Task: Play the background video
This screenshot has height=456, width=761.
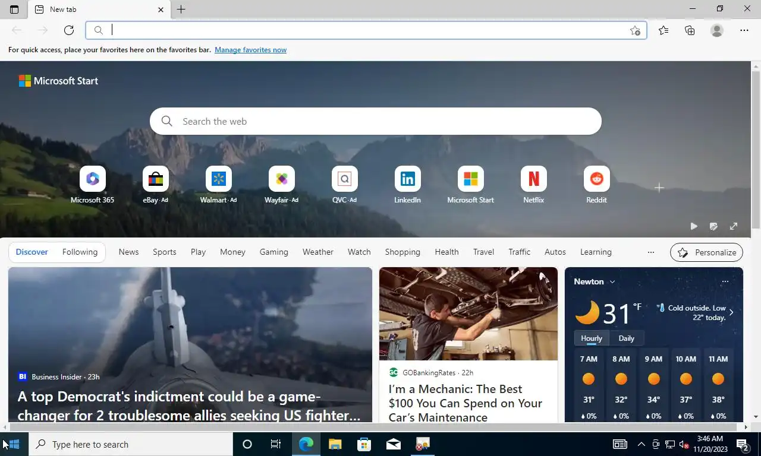Action: [694, 226]
